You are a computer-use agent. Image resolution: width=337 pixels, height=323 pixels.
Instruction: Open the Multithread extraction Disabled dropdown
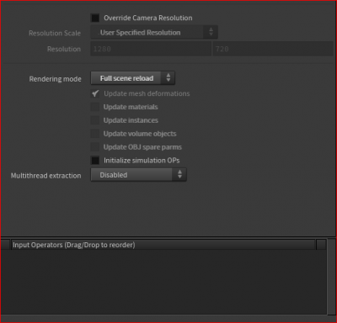tap(138, 175)
